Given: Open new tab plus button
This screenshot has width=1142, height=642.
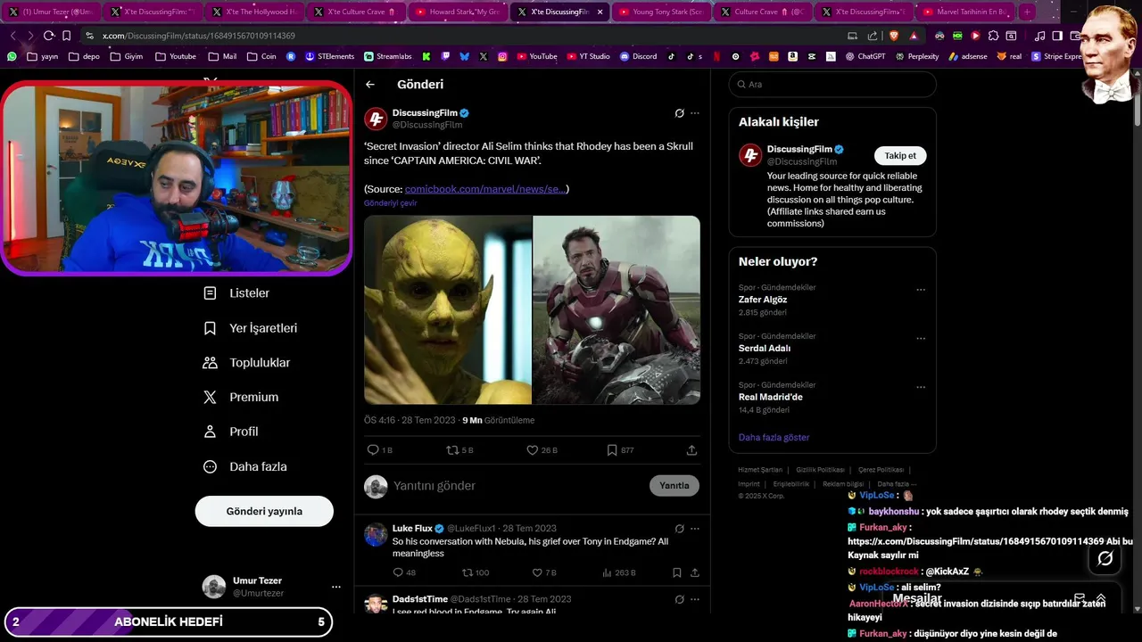Looking at the screenshot, I should point(1028,12).
